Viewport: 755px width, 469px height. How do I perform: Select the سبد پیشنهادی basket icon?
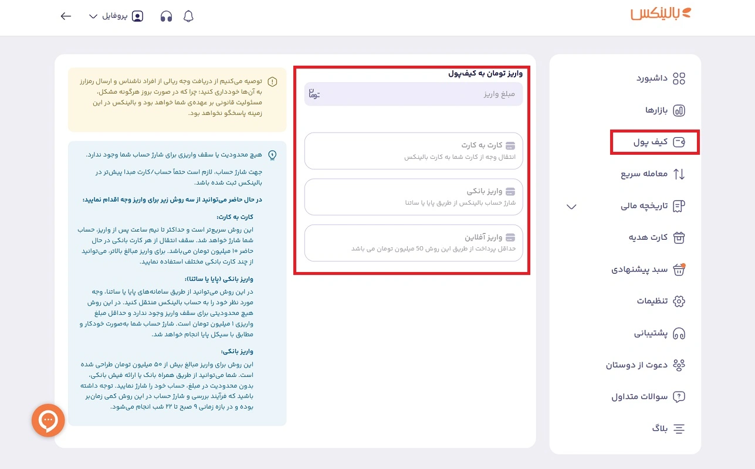[679, 269]
